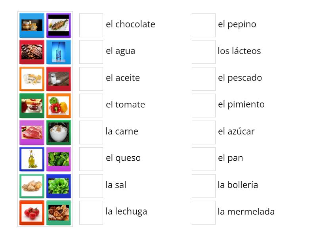317x238 pixels.
Task: Click the answer box next to el pescado
Action: [203, 79]
